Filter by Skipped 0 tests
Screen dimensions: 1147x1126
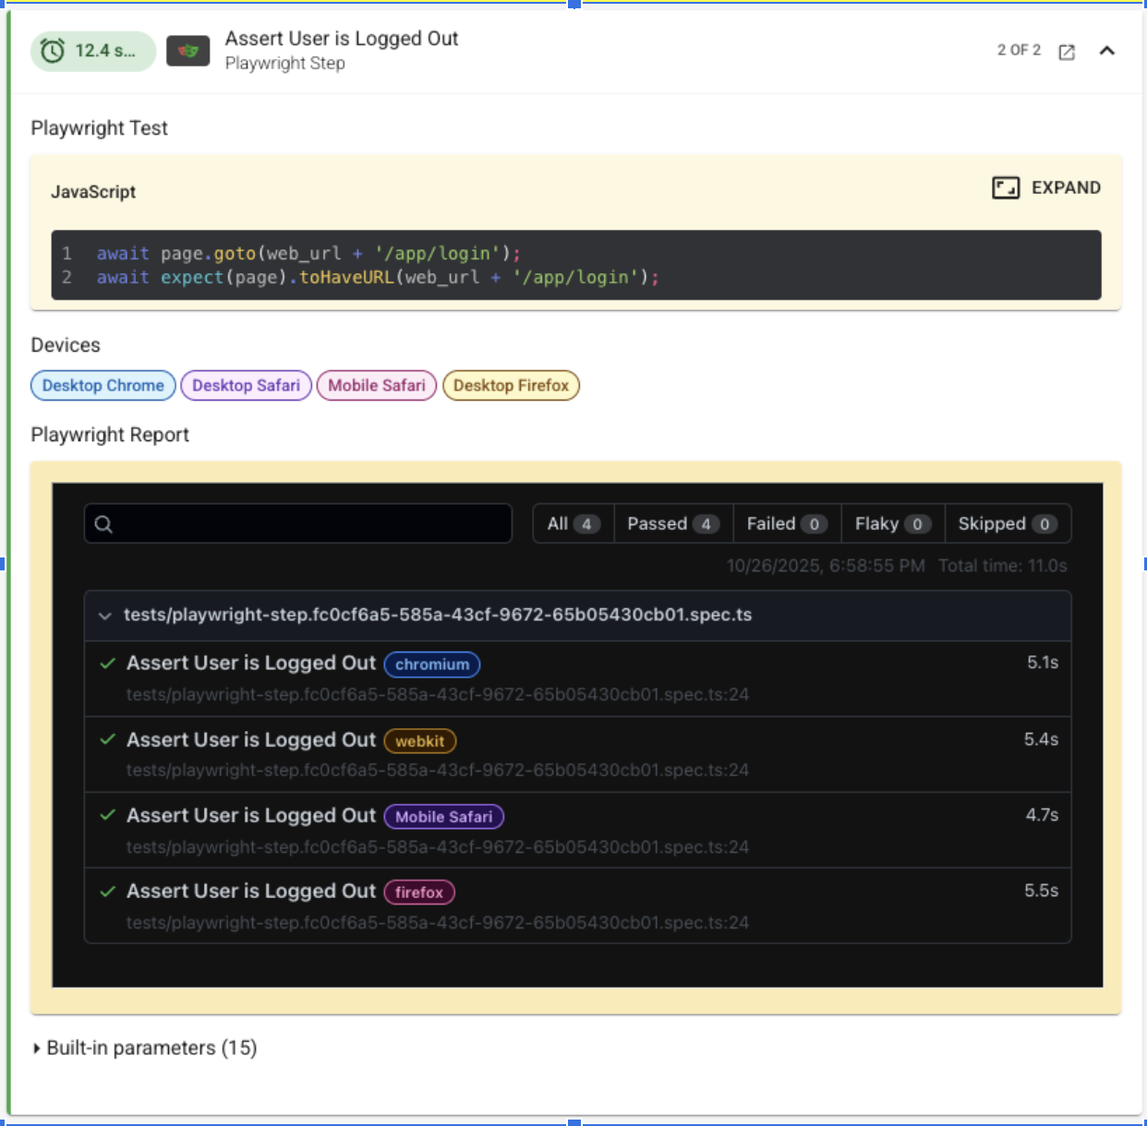click(1008, 523)
